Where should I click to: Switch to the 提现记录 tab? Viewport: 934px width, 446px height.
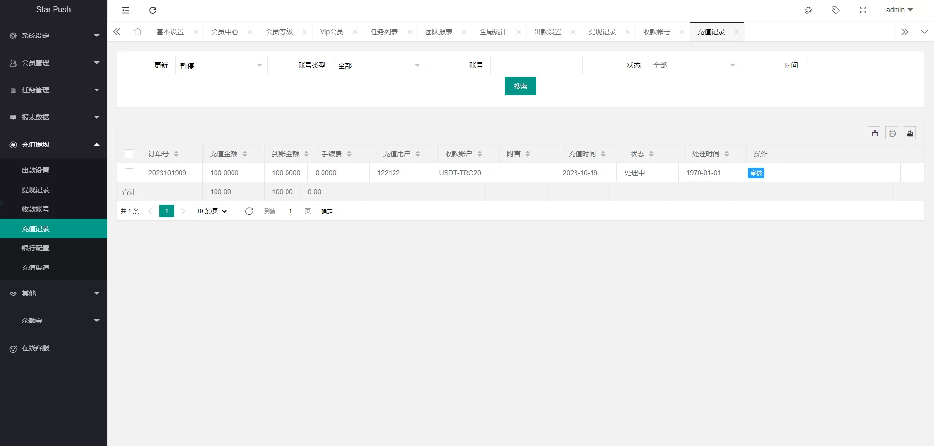602,31
